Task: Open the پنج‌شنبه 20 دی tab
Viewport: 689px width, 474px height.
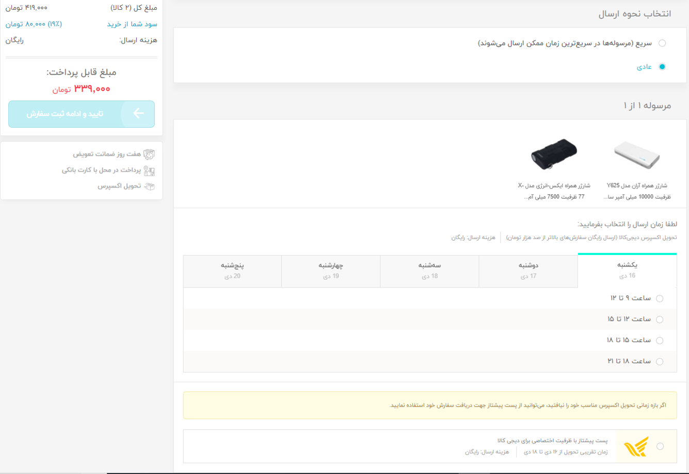Action: pyautogui.click(x=232, y=271)
